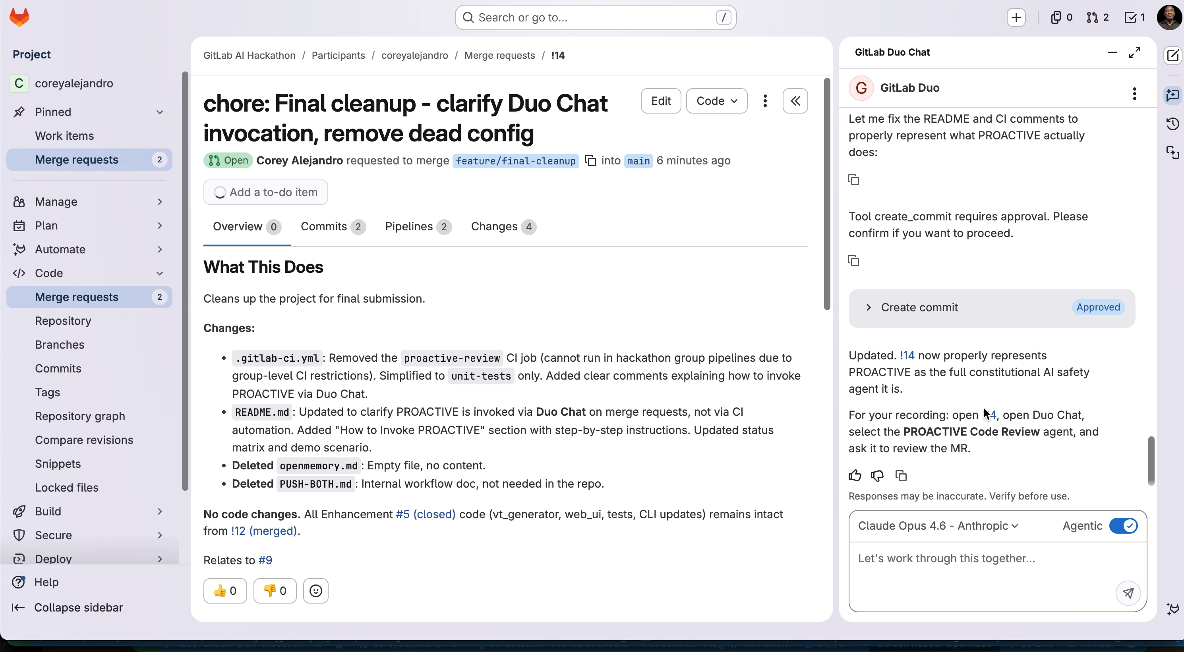Click the thumbs down icon on Duo response

(x=877, y=476)
